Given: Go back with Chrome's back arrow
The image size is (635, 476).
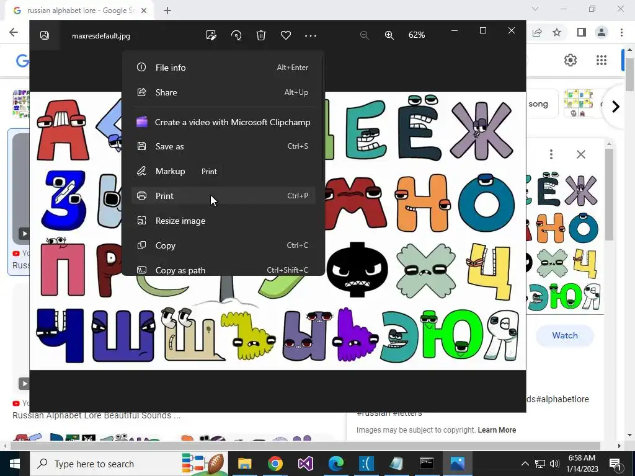Looking at the screenshot, I should pyautogui.click(x=14, y=32).
